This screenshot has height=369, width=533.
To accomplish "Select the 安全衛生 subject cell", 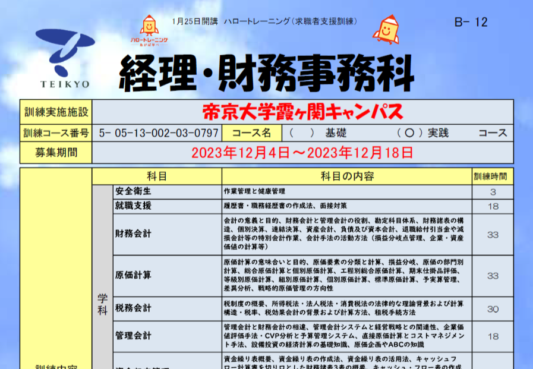I will click(x=167, y=191).
